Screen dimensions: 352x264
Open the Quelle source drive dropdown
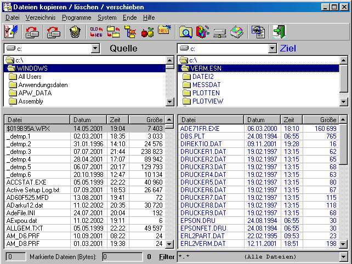[x=95, y=49]
